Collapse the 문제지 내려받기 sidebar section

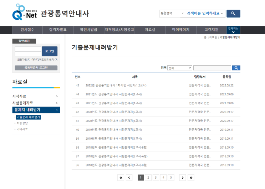(x=36, y=110)
